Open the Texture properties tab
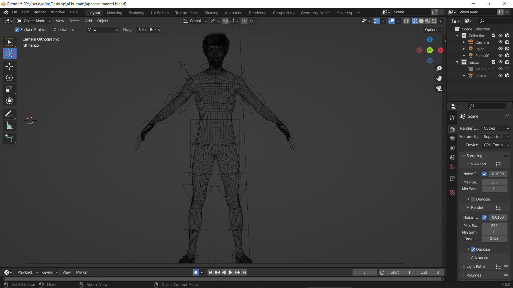The width and height of the screenshot is (513, 288). point(452,193)
